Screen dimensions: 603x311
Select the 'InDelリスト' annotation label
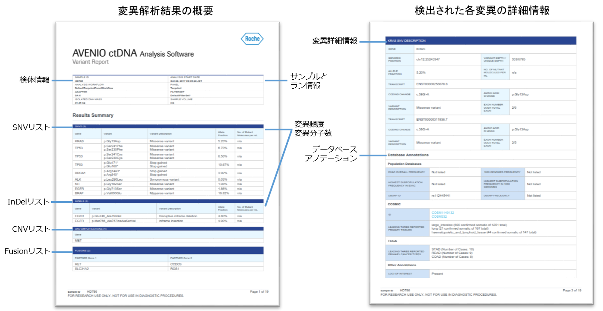pos(29,202)
